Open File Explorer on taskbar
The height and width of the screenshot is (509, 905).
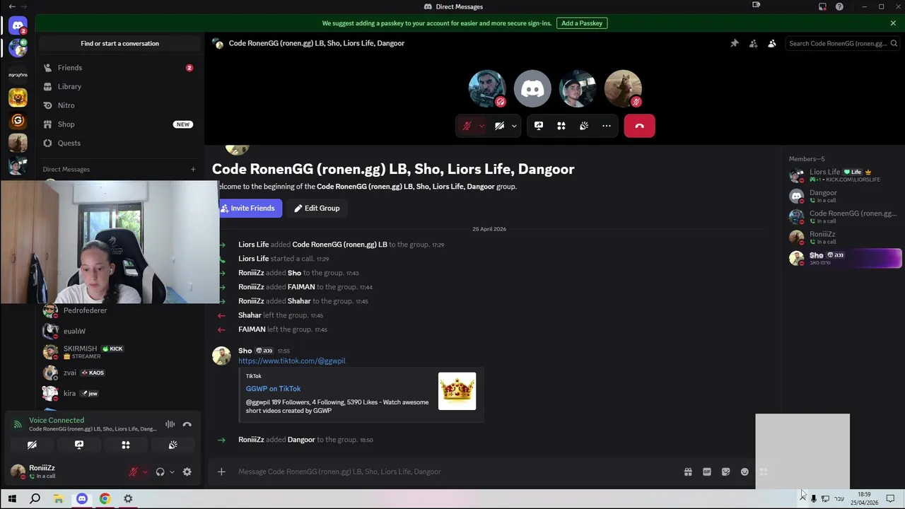[59, 498]
